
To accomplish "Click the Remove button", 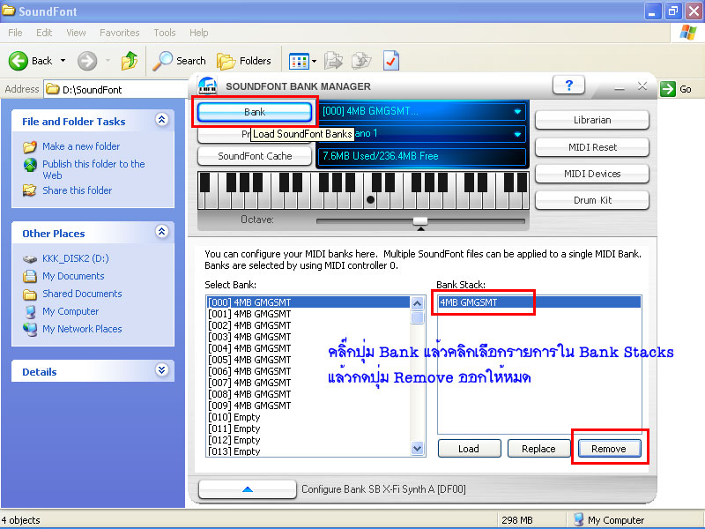I will (609, 449).
